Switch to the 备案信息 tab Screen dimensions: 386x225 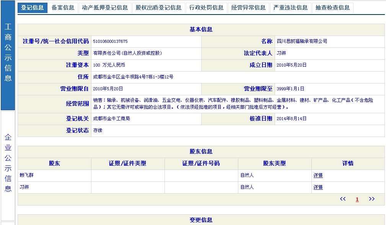click(63, 8)
